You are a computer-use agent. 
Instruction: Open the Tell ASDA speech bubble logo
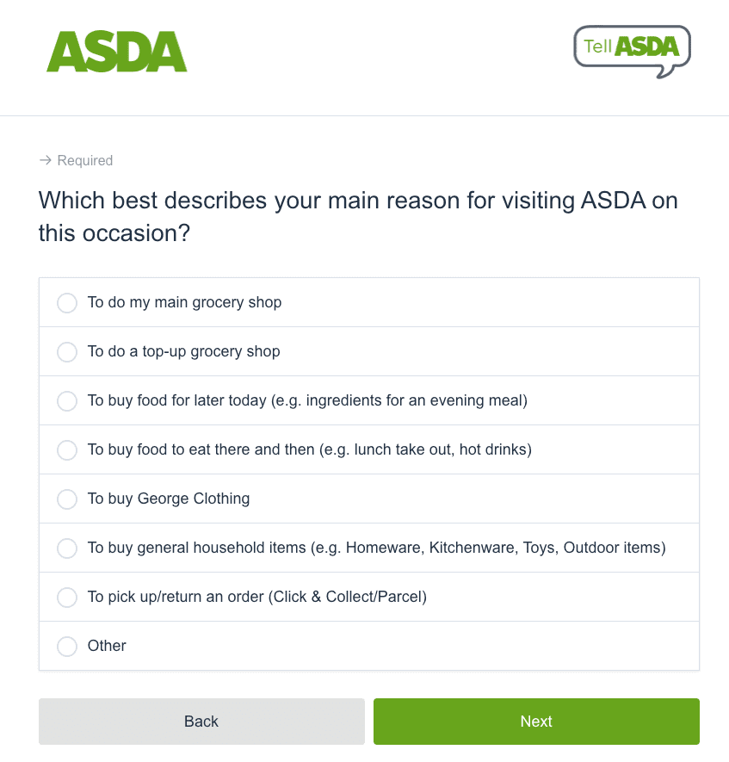pyautogui.click(x=632, y=52)
